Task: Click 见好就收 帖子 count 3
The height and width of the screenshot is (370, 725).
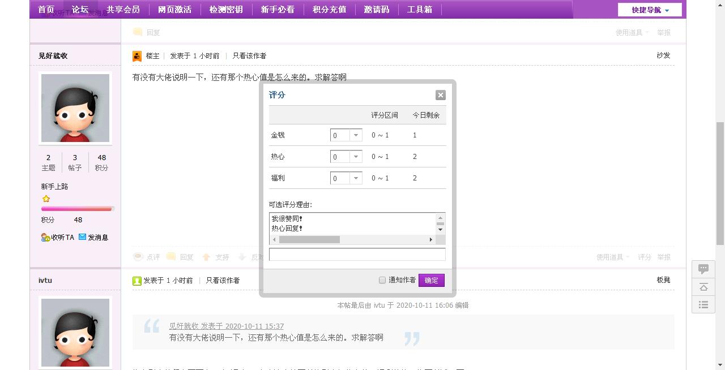Action: click(75, 158)
